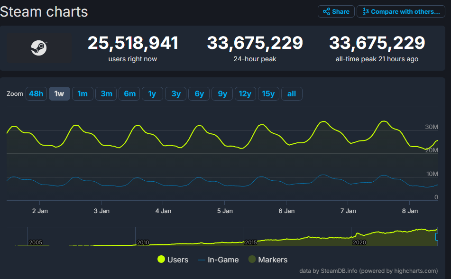Click the compare ranking icon
This screenshot has height=279, width=451.
tap(366, 11)
